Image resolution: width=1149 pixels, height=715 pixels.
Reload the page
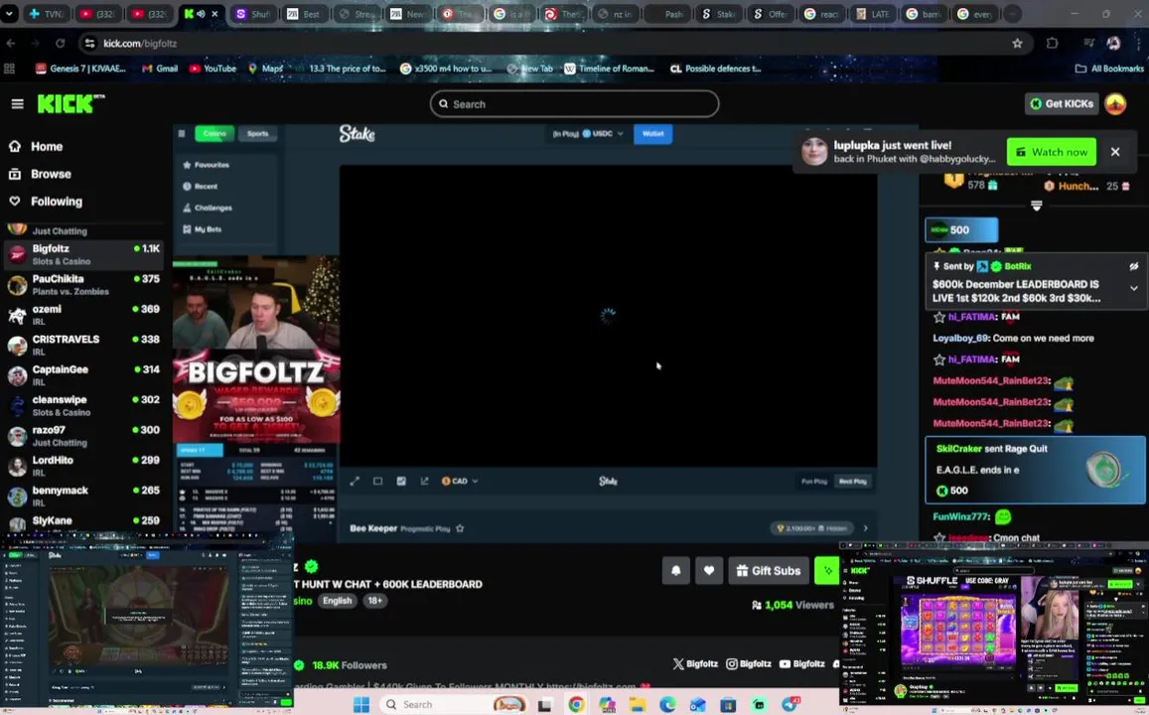(61, 44)
